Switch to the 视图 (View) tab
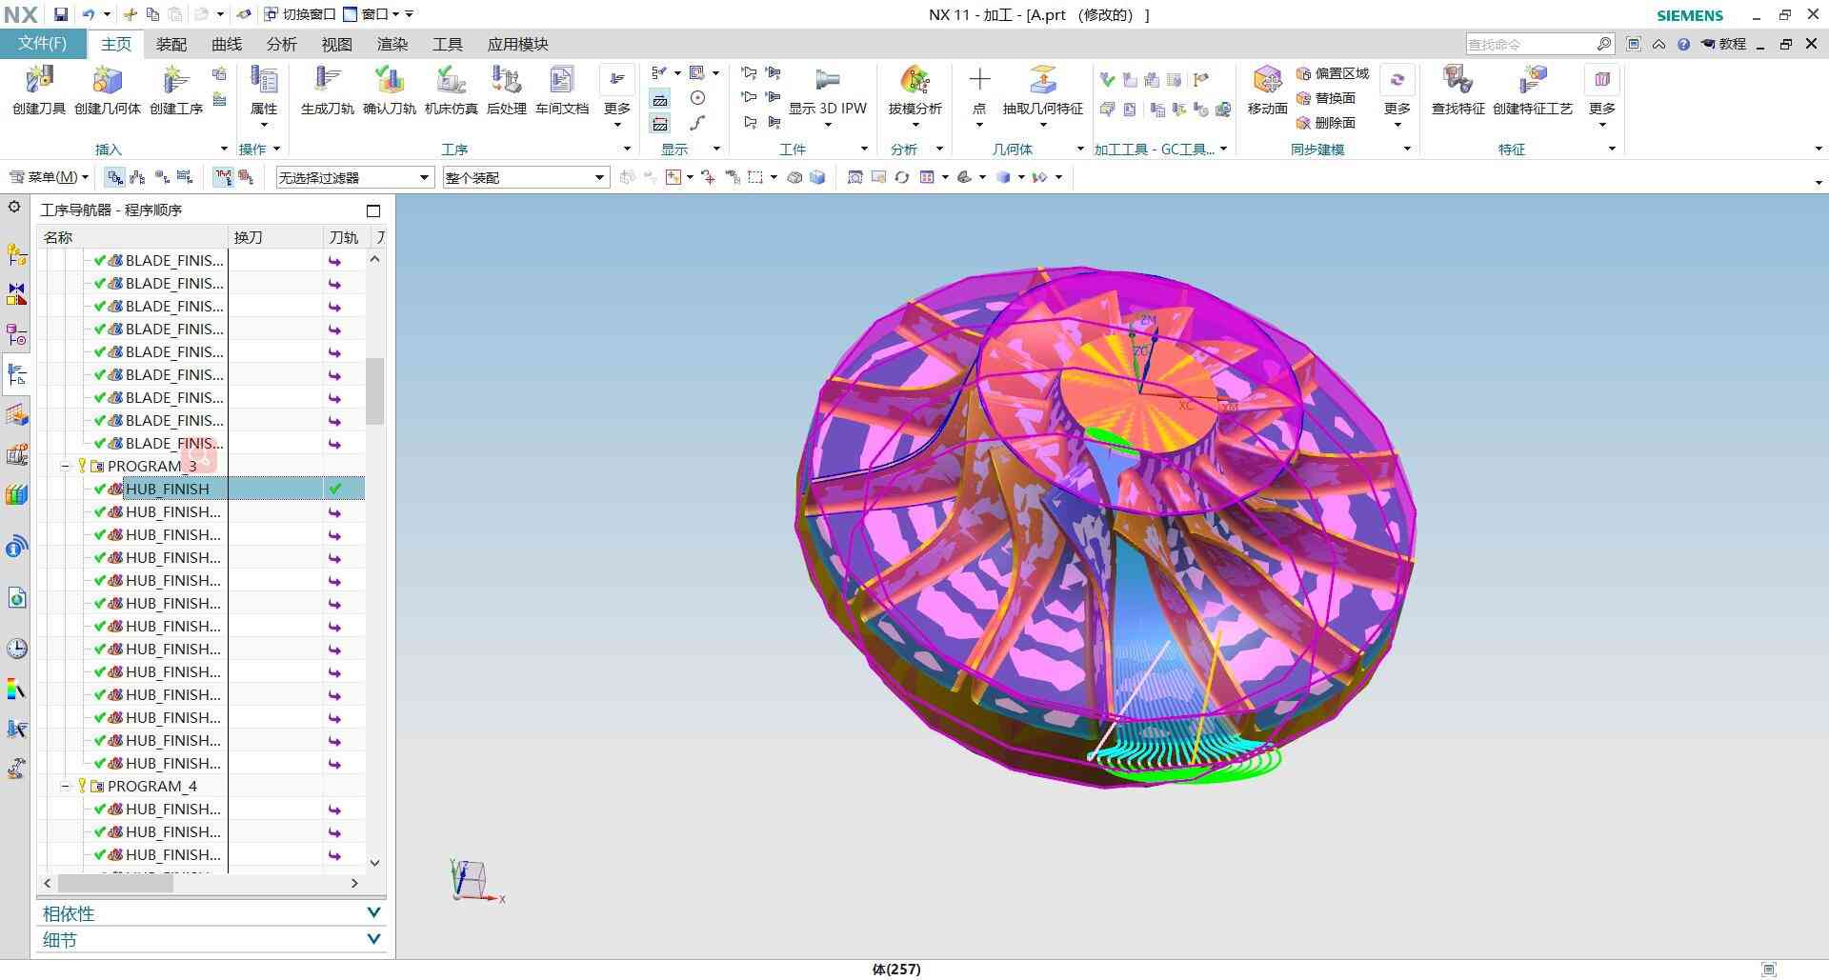 pyautogui.click(x=337, y=45)
